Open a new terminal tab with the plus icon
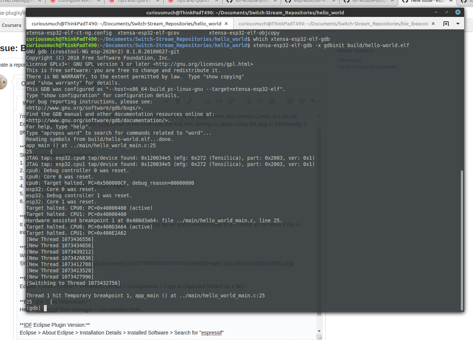473x340 pixels. pyautogui.click(x=446, y=24)
